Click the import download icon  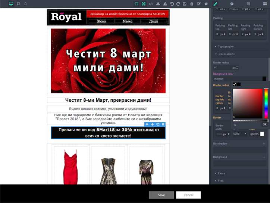(x=158, y=4)
